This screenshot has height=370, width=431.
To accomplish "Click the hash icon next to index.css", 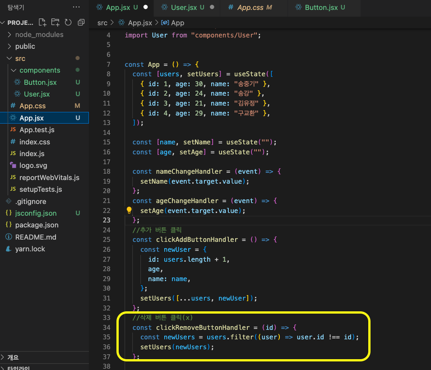I will (13, 142).
